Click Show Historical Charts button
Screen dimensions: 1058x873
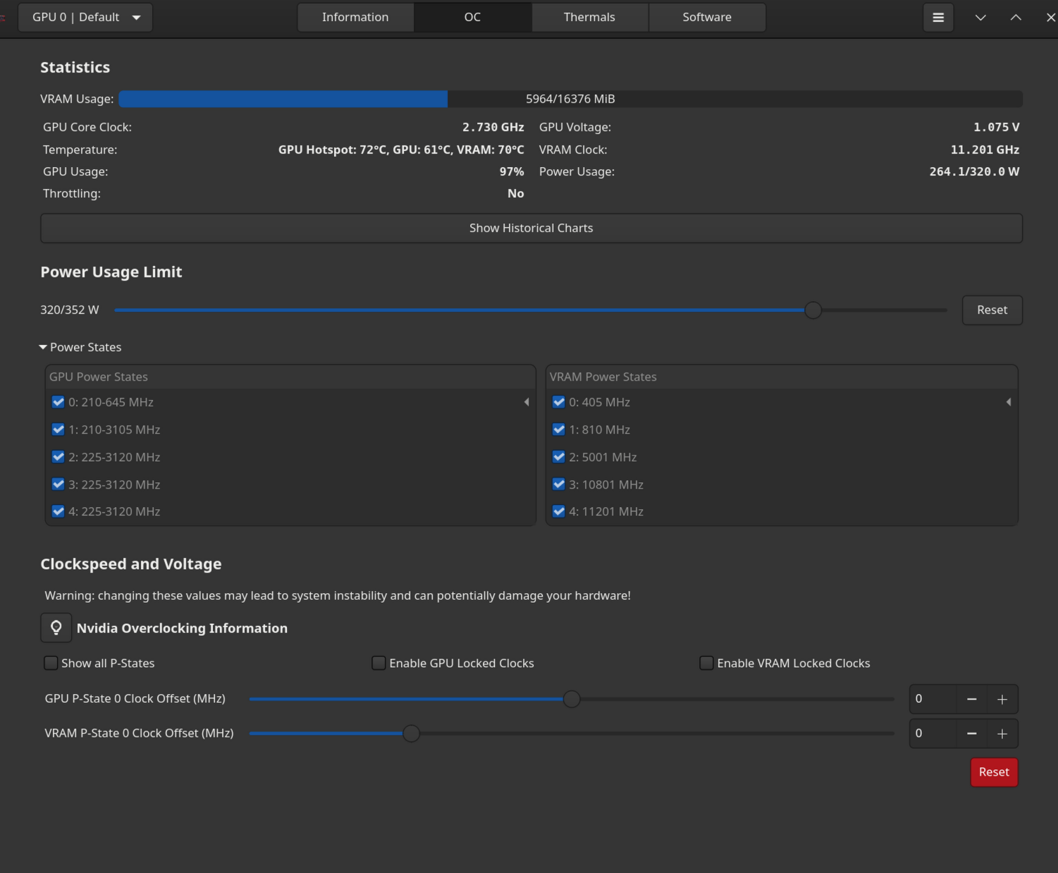[531, 228]
